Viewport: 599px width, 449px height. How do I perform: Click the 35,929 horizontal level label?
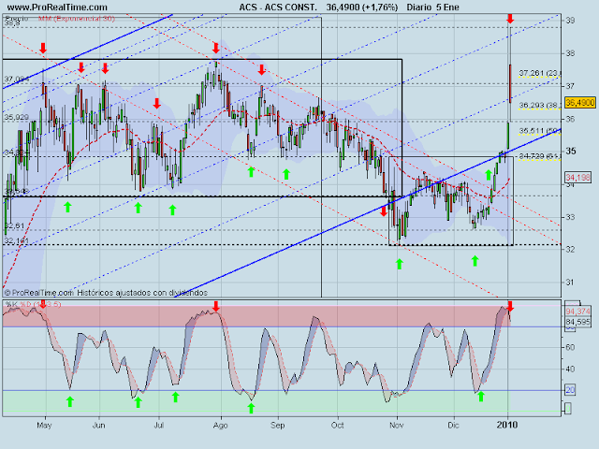[x=17, y=117]
